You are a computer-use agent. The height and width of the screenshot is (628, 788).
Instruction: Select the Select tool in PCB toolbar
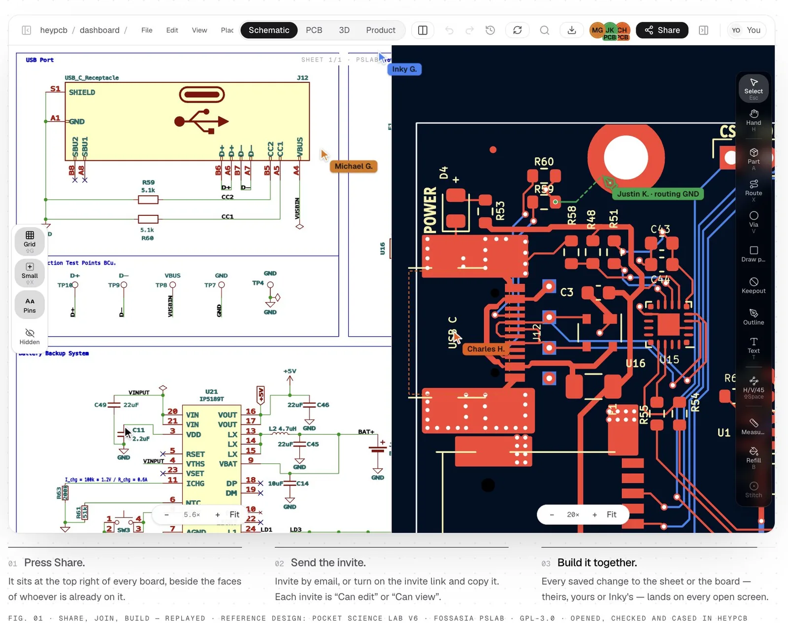coord(754,88)
